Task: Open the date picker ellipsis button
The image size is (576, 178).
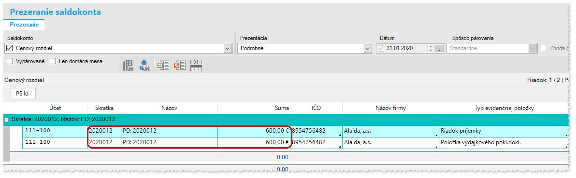Action: point(439,48)
